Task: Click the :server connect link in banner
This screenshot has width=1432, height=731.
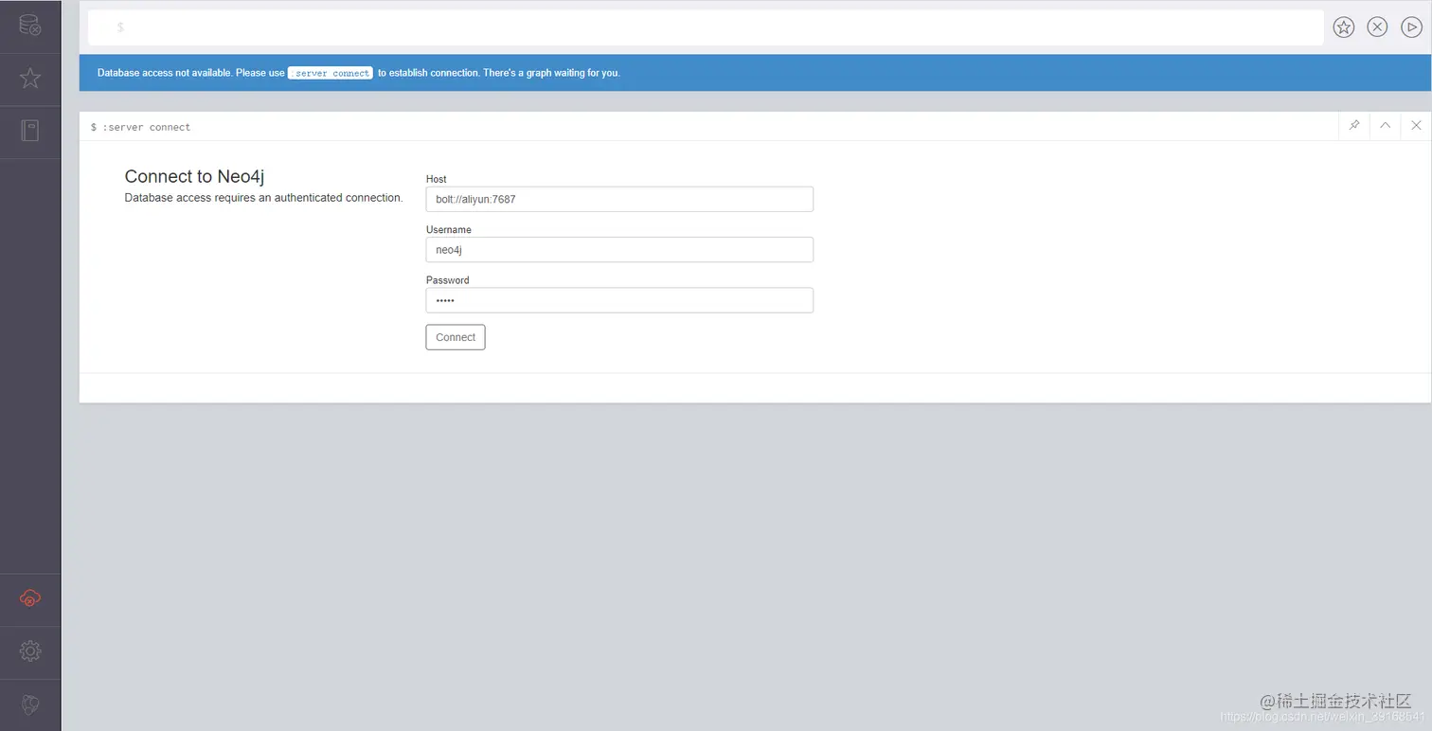Action: (331, 73)
